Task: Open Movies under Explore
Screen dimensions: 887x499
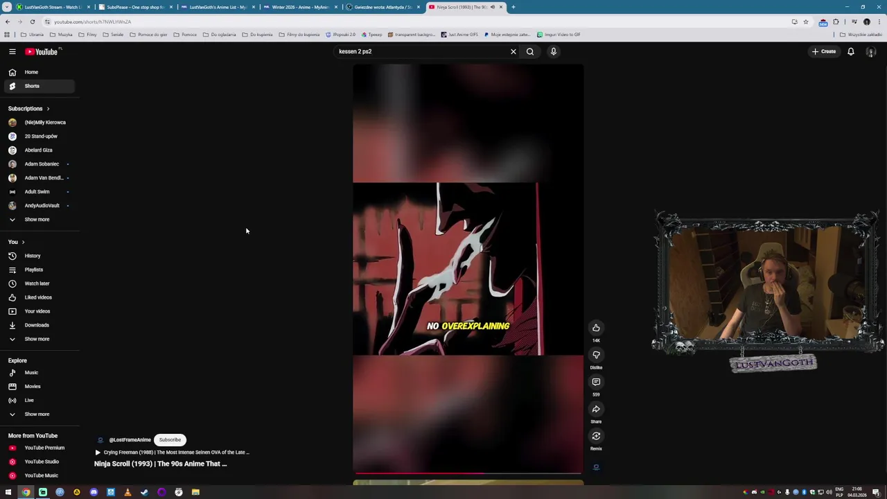Action: tap(38, 386)
